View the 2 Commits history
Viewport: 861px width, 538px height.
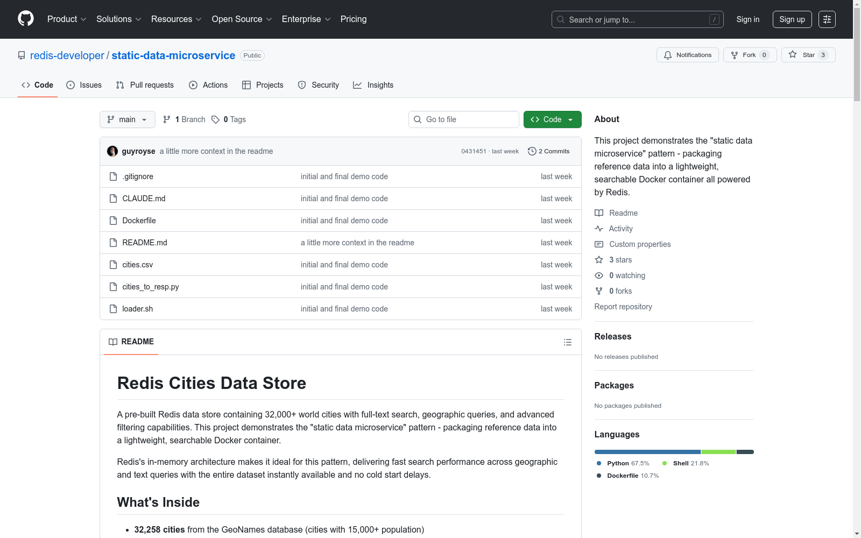point(549,151)
